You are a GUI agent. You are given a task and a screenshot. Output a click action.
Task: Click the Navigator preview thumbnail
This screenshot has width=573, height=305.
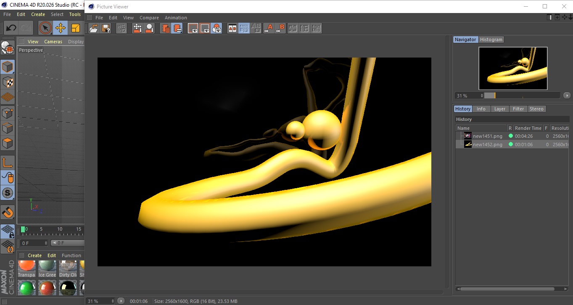(513, 68)
